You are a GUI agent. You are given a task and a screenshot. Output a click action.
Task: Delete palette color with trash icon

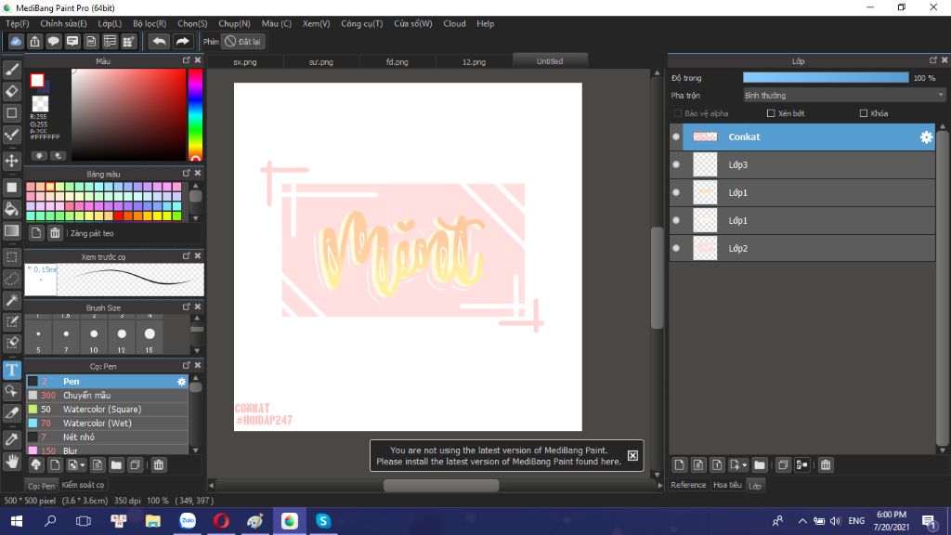(x=55, y=233)
